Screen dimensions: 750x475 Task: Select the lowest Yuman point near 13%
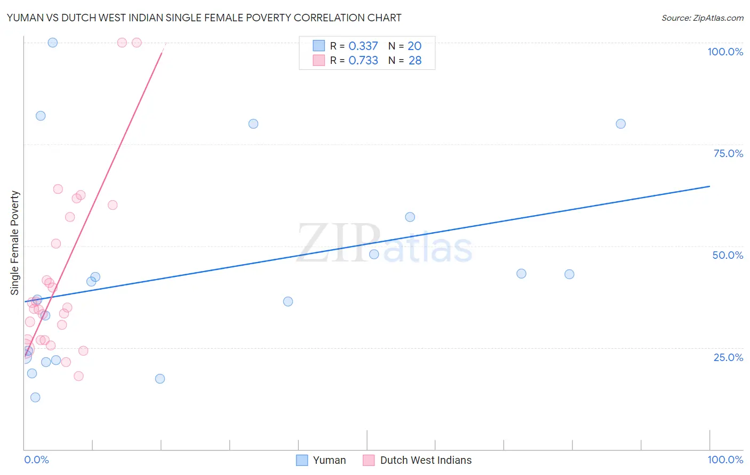pyautogui.click(x=35, y=397)
